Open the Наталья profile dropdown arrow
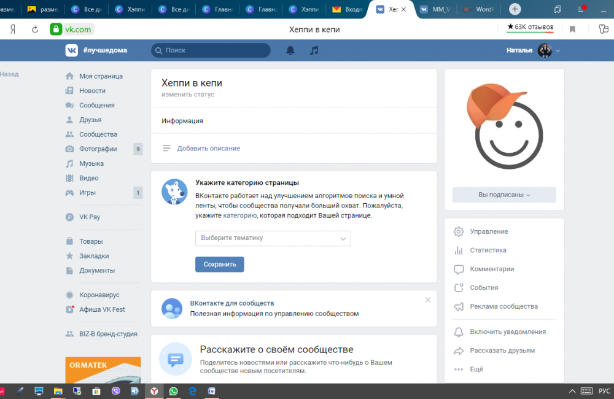 [558, 50]
